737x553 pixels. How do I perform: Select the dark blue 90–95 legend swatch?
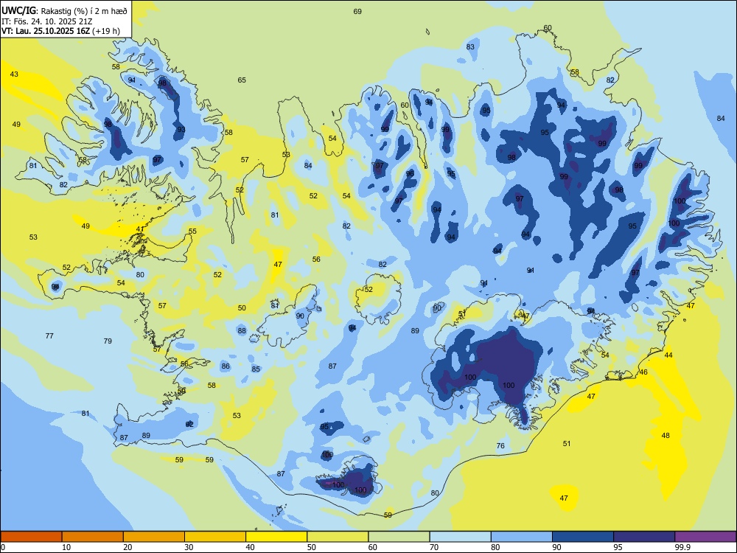tap(583, 537)
